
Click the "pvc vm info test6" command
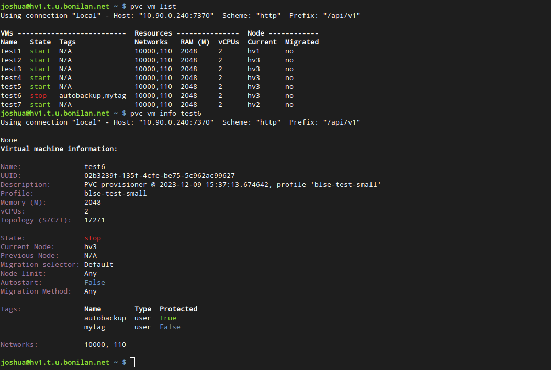click(x=165, y=113)
